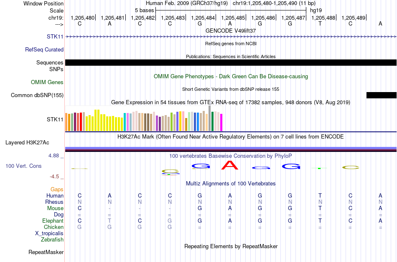Click the 4.88 PhyloP upper scale value

pyautogui.click(x=53, y=155)
